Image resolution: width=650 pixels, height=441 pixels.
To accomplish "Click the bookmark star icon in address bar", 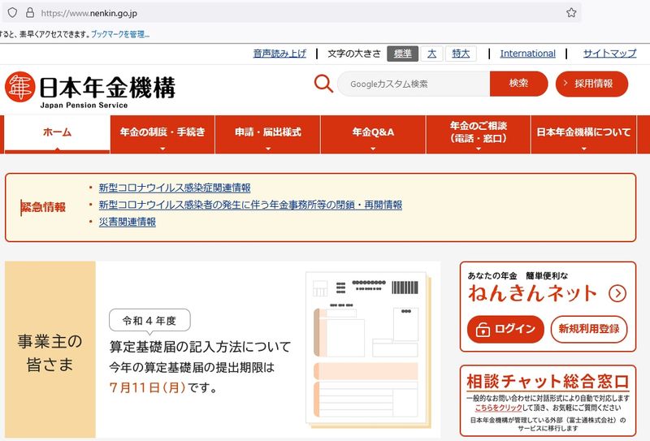I will click(571, 13).
